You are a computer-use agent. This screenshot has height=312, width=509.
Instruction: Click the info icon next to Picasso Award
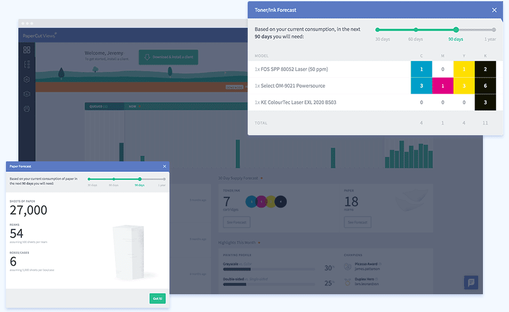point(380,264)
